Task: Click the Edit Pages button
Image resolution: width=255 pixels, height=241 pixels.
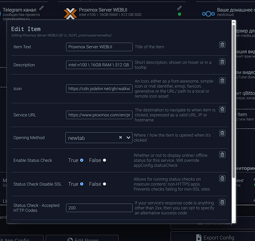Action: 82,239
